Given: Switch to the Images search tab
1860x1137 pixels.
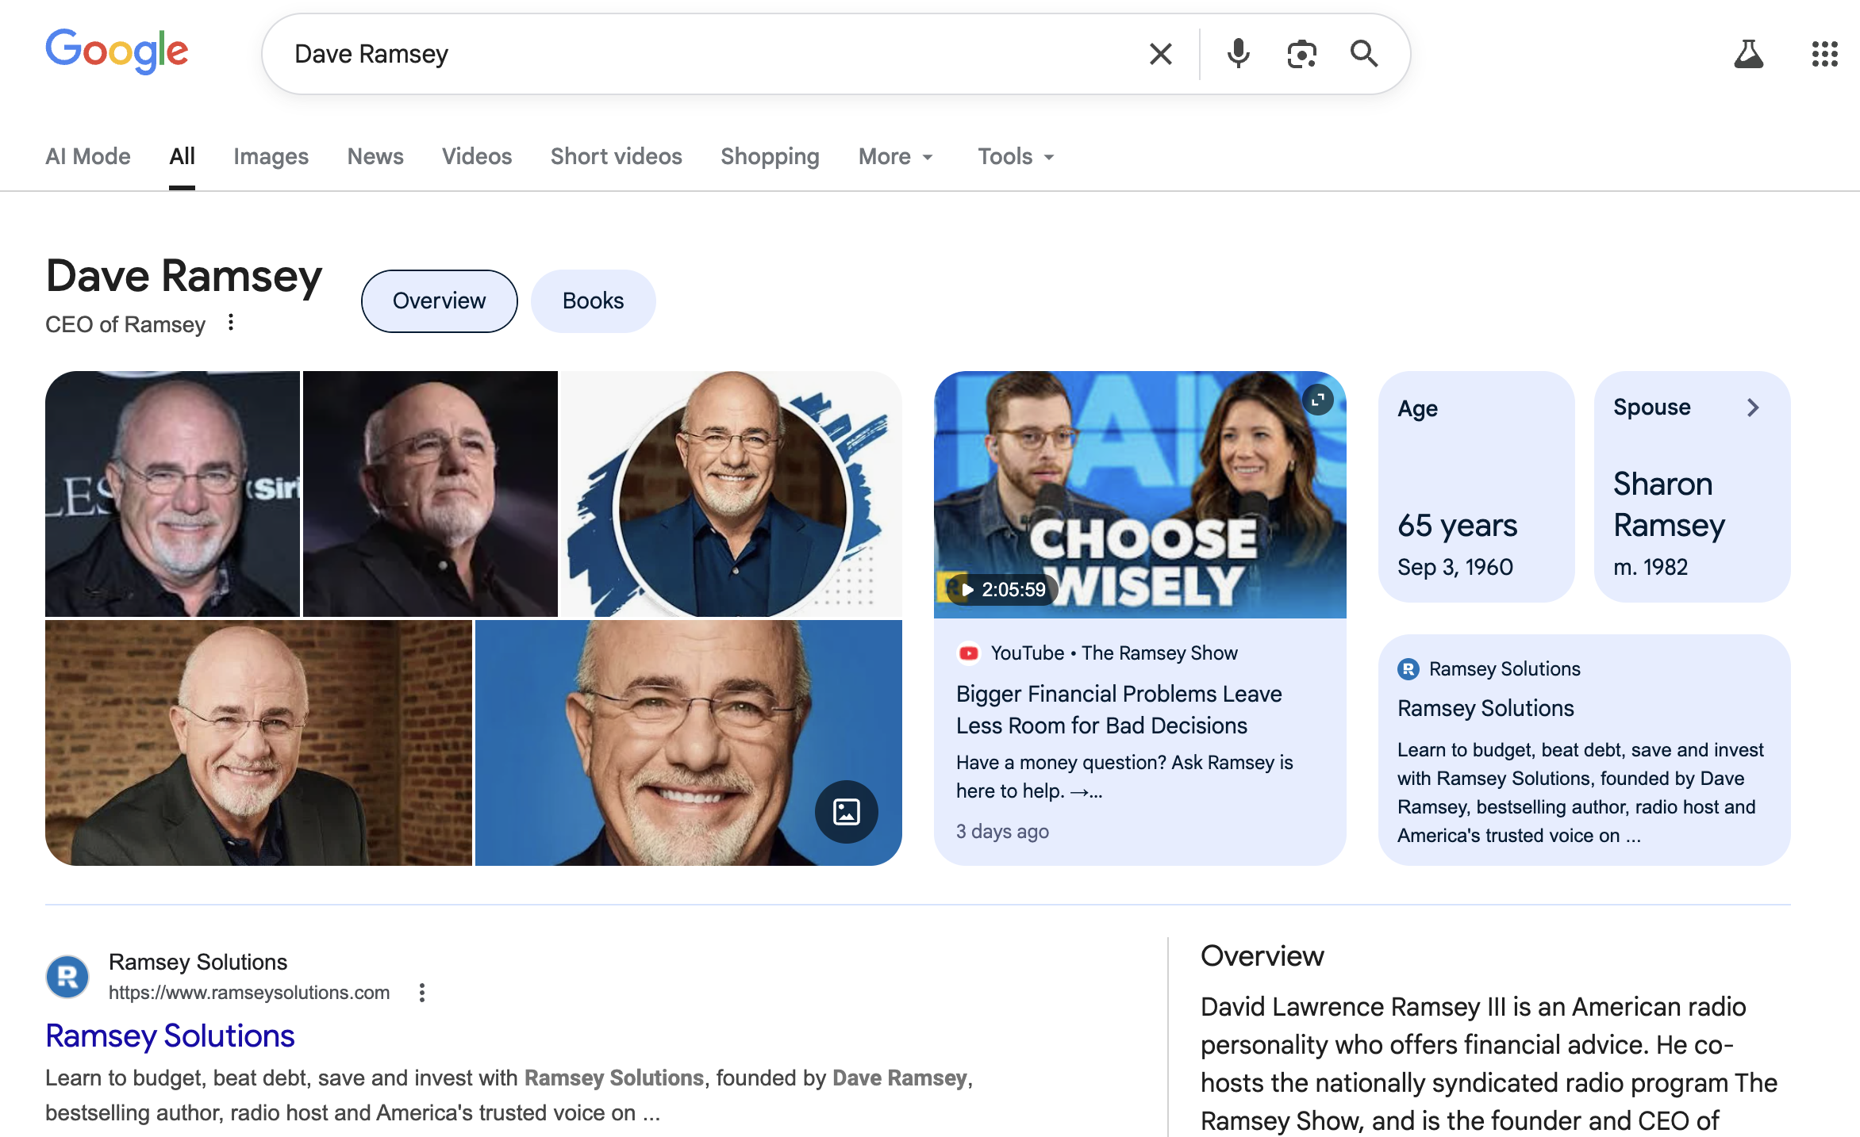Looking at the screenshot, I should click(271, 156).
